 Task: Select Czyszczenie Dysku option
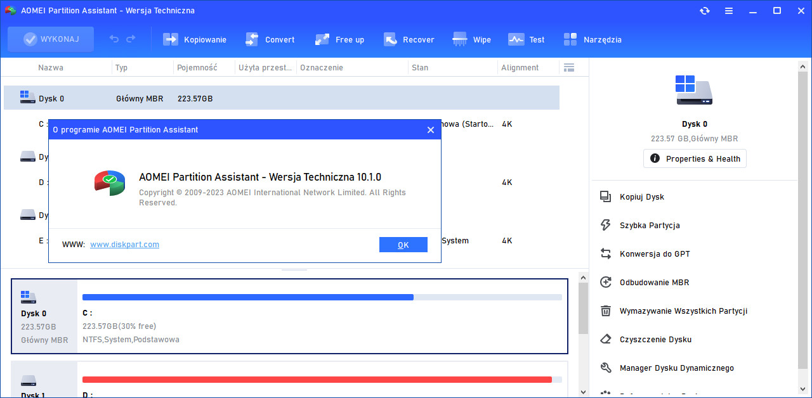[x=655, y=340]
